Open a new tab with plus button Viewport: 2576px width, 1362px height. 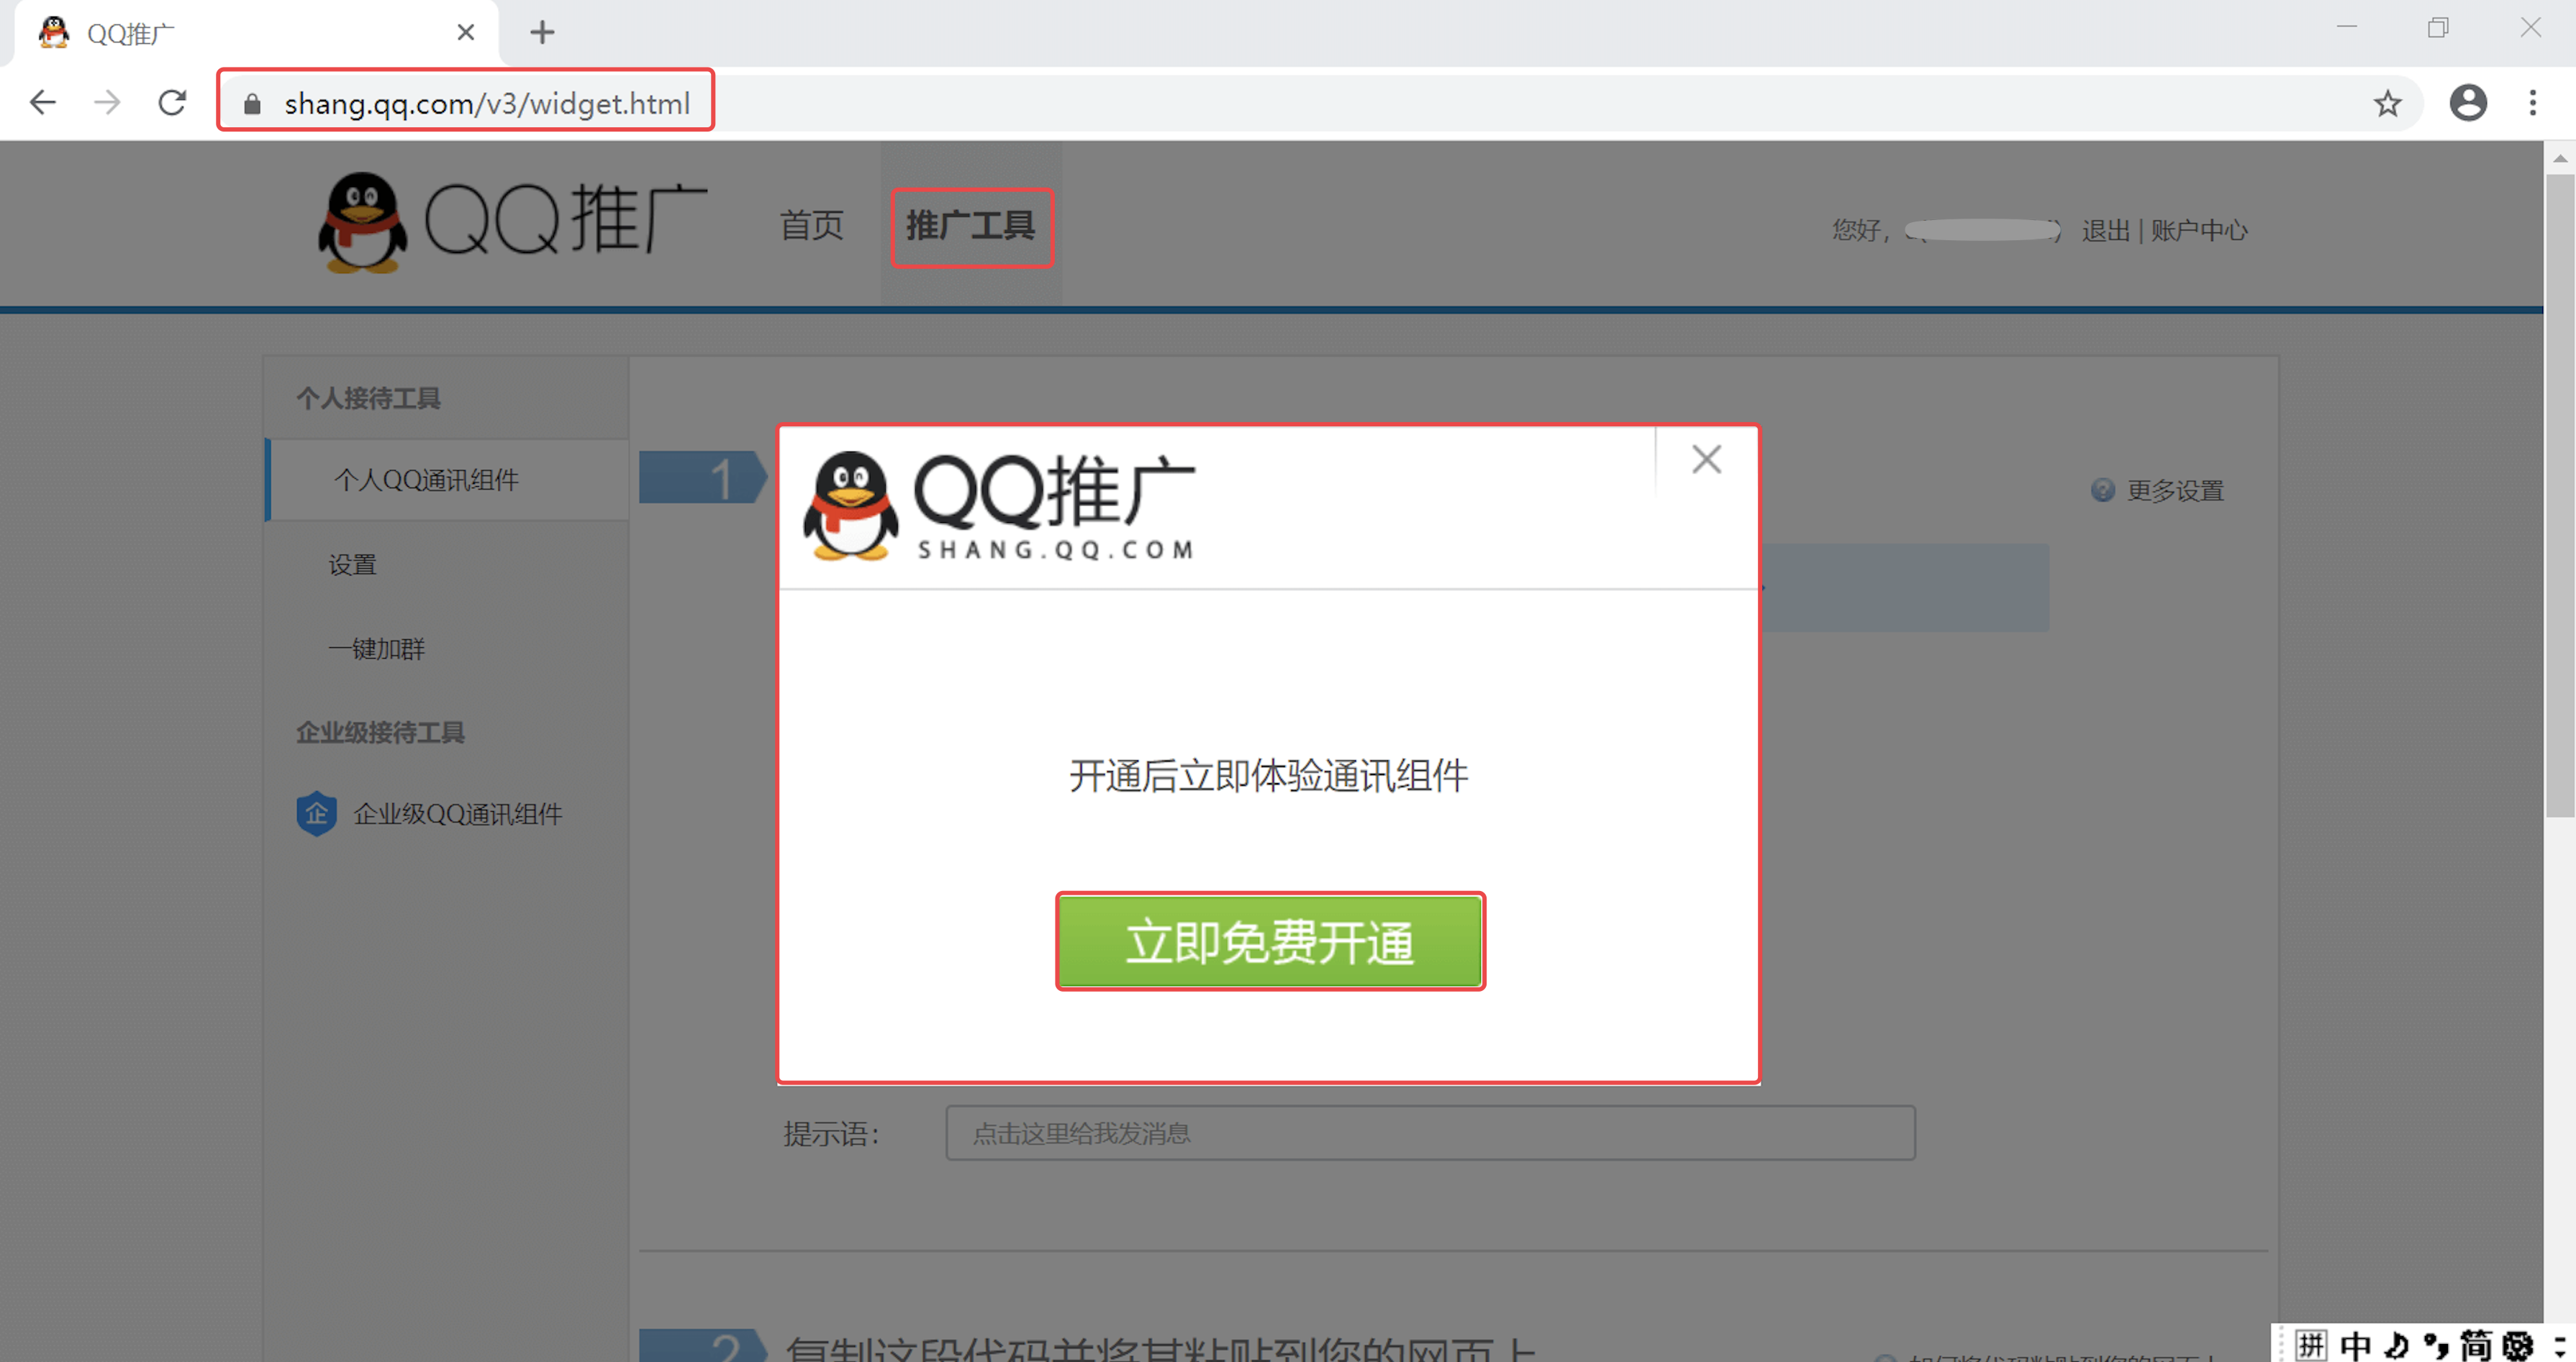542,33
